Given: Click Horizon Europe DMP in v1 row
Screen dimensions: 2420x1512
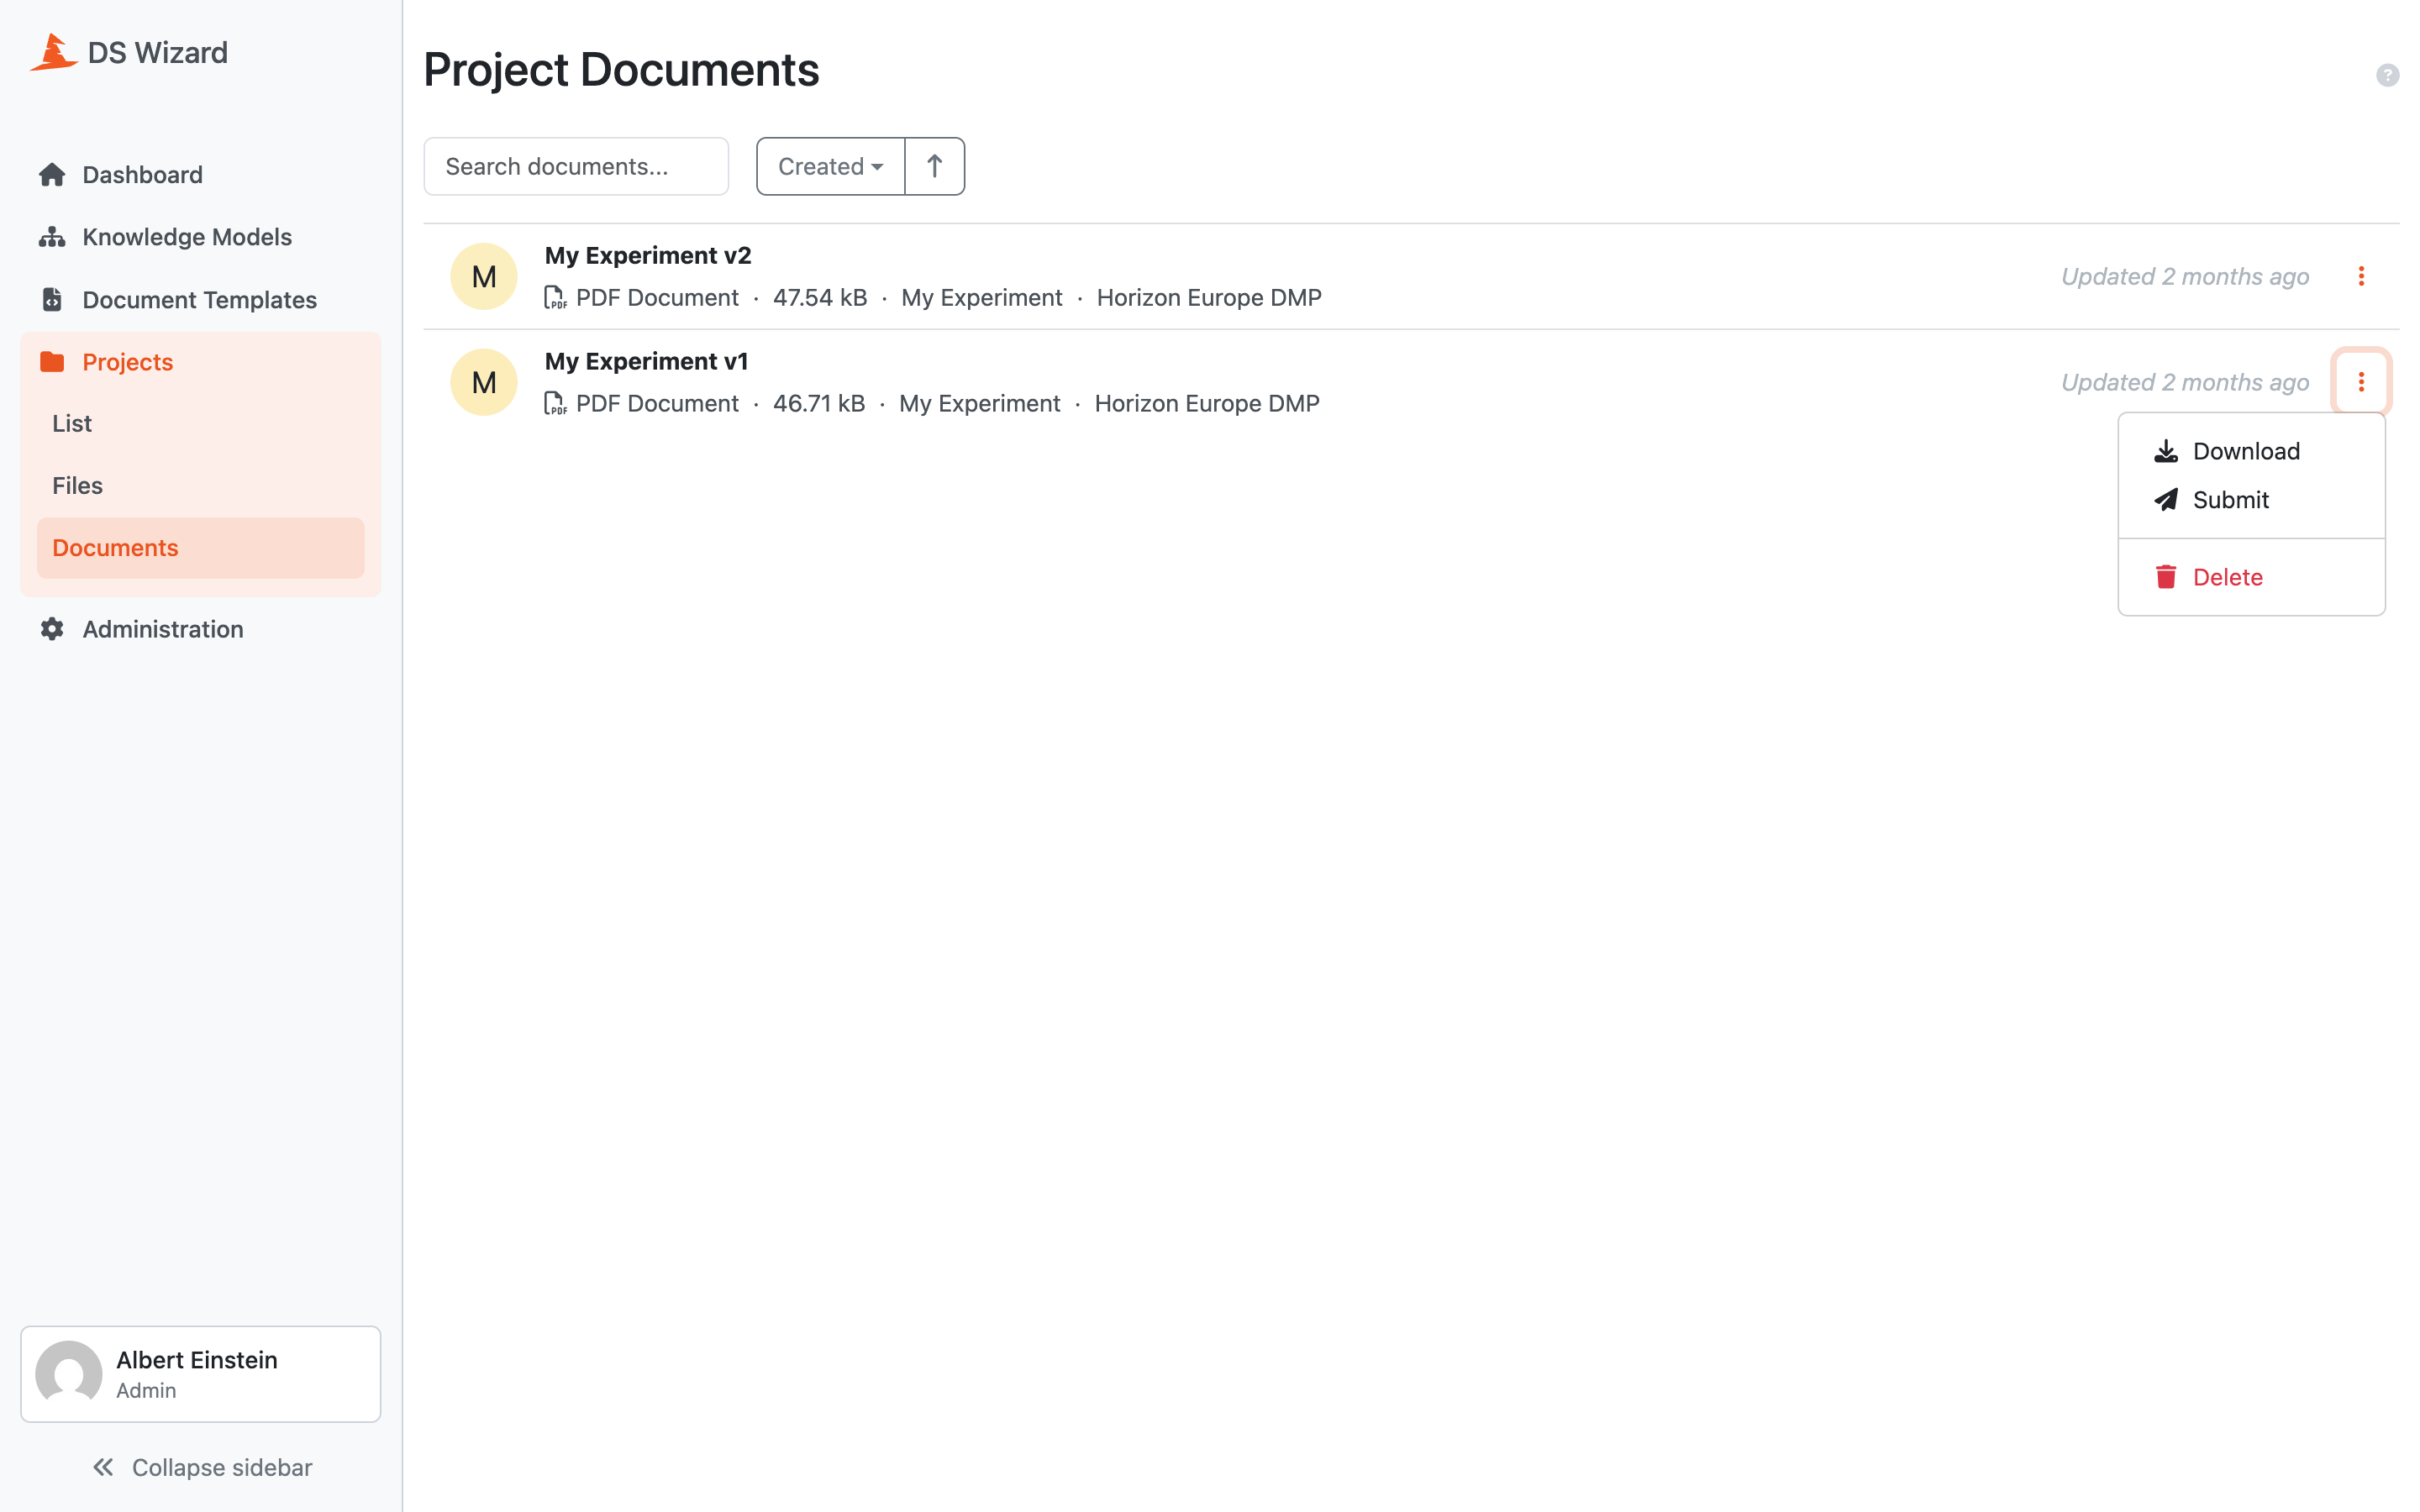Looking at the screenshot, I should pos(1207,404).
